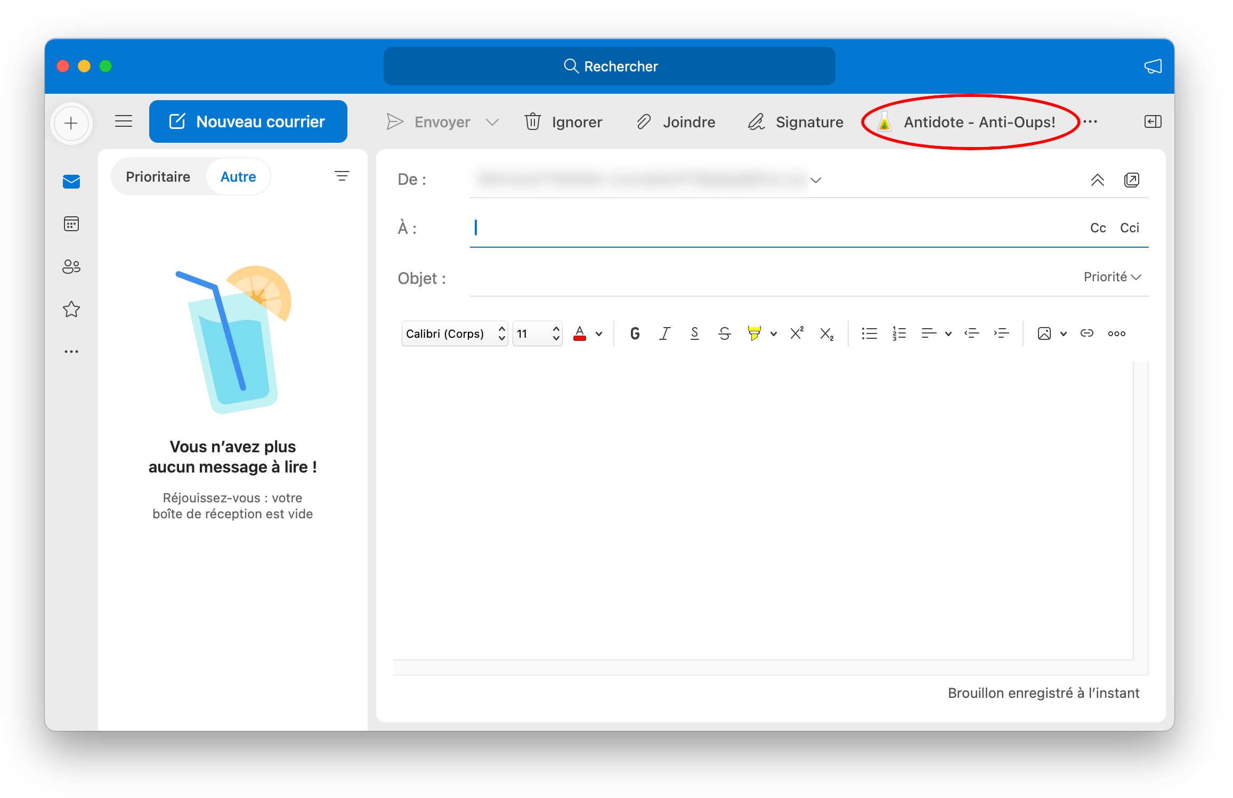Expand the Priorité dropdown
Image resolution: width=1233 pixels, height=798 pixels.
pyautogui.click(x=1112, y=277)
